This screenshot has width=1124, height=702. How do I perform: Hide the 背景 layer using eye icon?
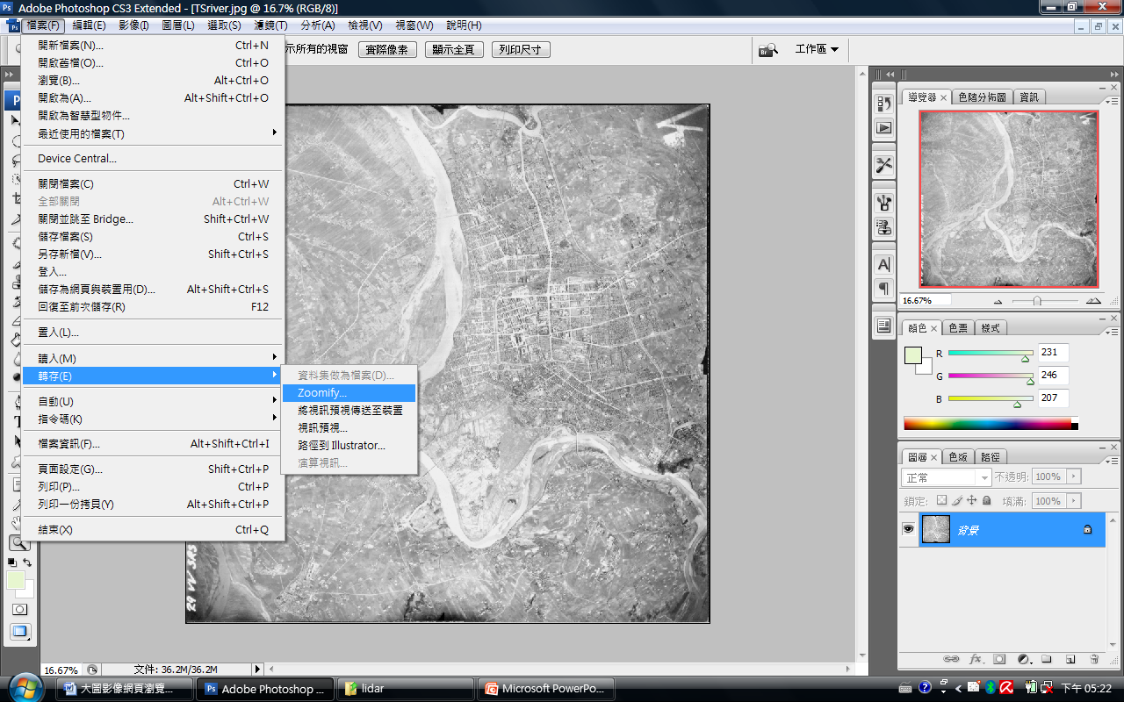point(908,529)
